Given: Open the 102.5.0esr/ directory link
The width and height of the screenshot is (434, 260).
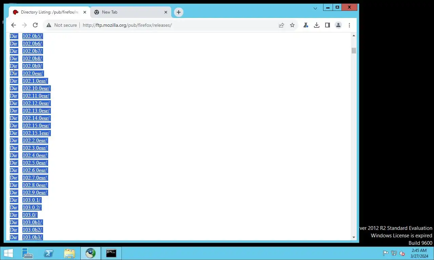Looking at the screenshot, I should click(35, 163).
